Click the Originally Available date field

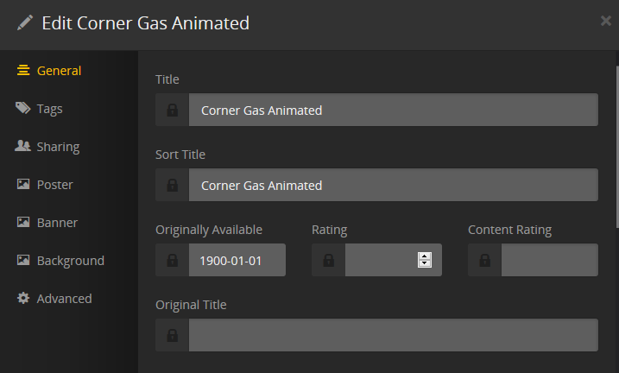click(x=237, y=261)
